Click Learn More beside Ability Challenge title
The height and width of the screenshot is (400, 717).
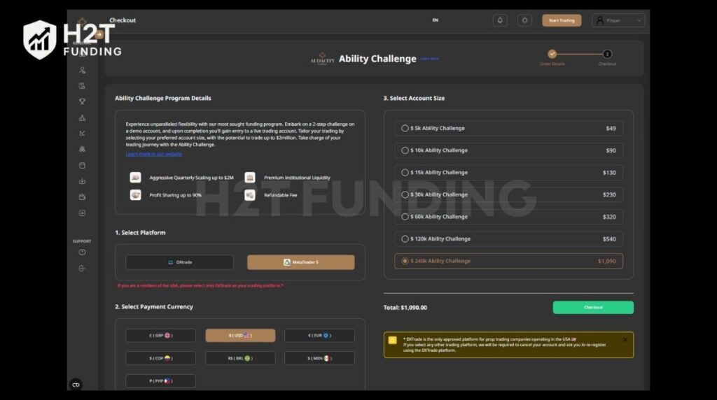coord(429,59)
